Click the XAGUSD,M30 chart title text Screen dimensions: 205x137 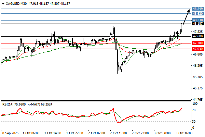(16, 3)
